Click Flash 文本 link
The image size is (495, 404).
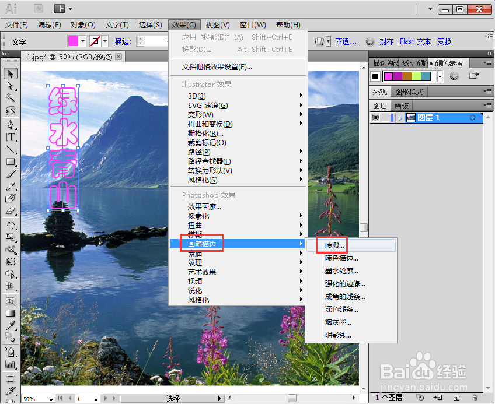[415, 41]
